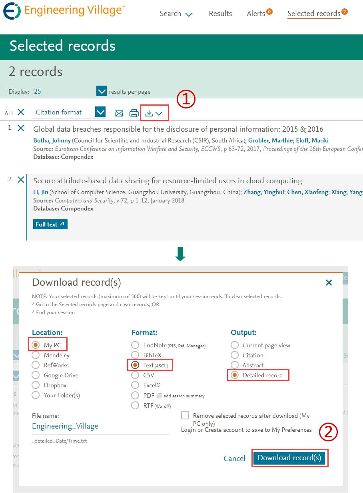Select Your Folder(s) as location
The height and width of the screenshot is (493, 363).
36,395
